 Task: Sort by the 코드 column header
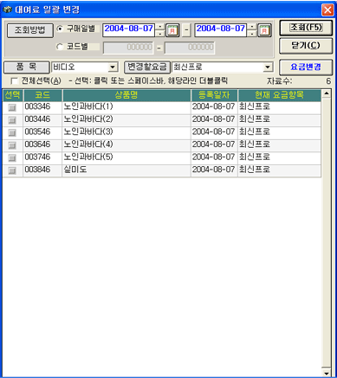(42, 95)
